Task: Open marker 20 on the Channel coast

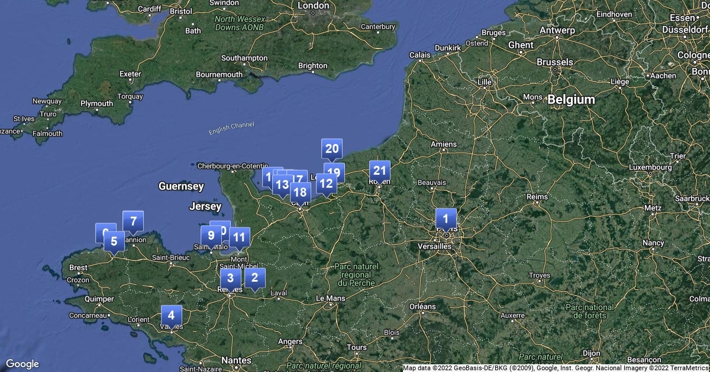Action: click(332, 149)
